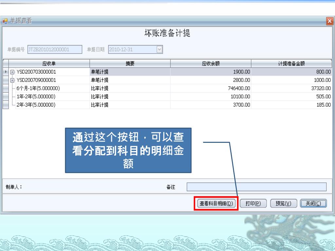Click the 185.00 provision cell

click(291, 105)
